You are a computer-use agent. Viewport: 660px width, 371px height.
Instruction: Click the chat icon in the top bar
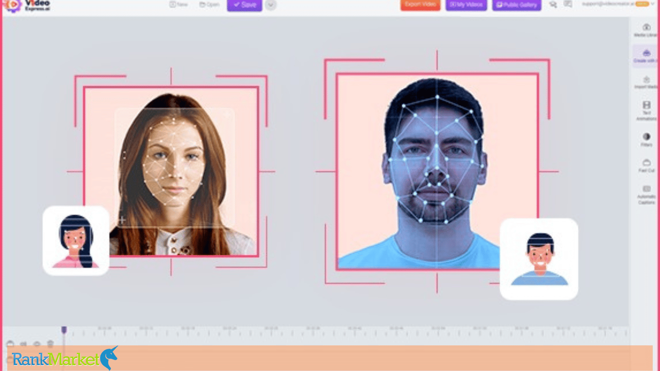tap(553, 4)
